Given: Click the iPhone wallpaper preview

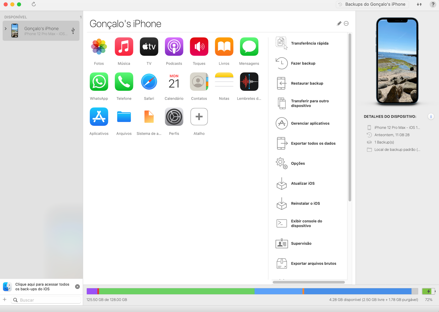Looking at the screenshot, I should pyautogui.click(x=397, y=61).
